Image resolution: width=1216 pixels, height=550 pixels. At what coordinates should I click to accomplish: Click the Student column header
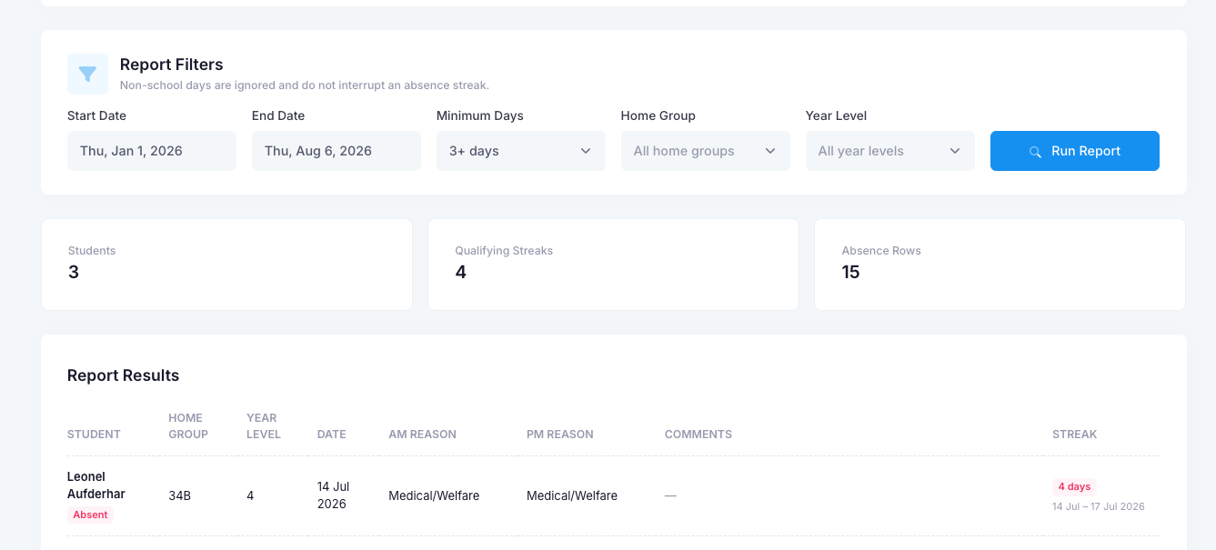pyautogui.click(x=94, y=435)
